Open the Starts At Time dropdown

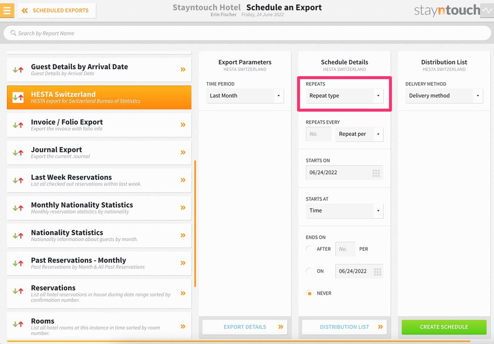click(x=344, y=211)
